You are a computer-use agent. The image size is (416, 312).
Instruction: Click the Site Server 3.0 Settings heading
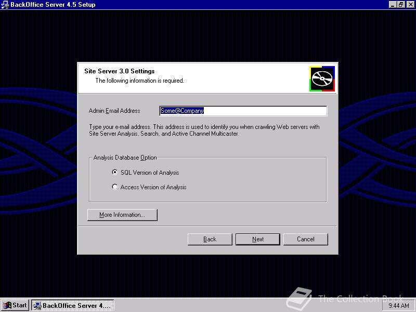pyautogui.click(x=120, y=71)
